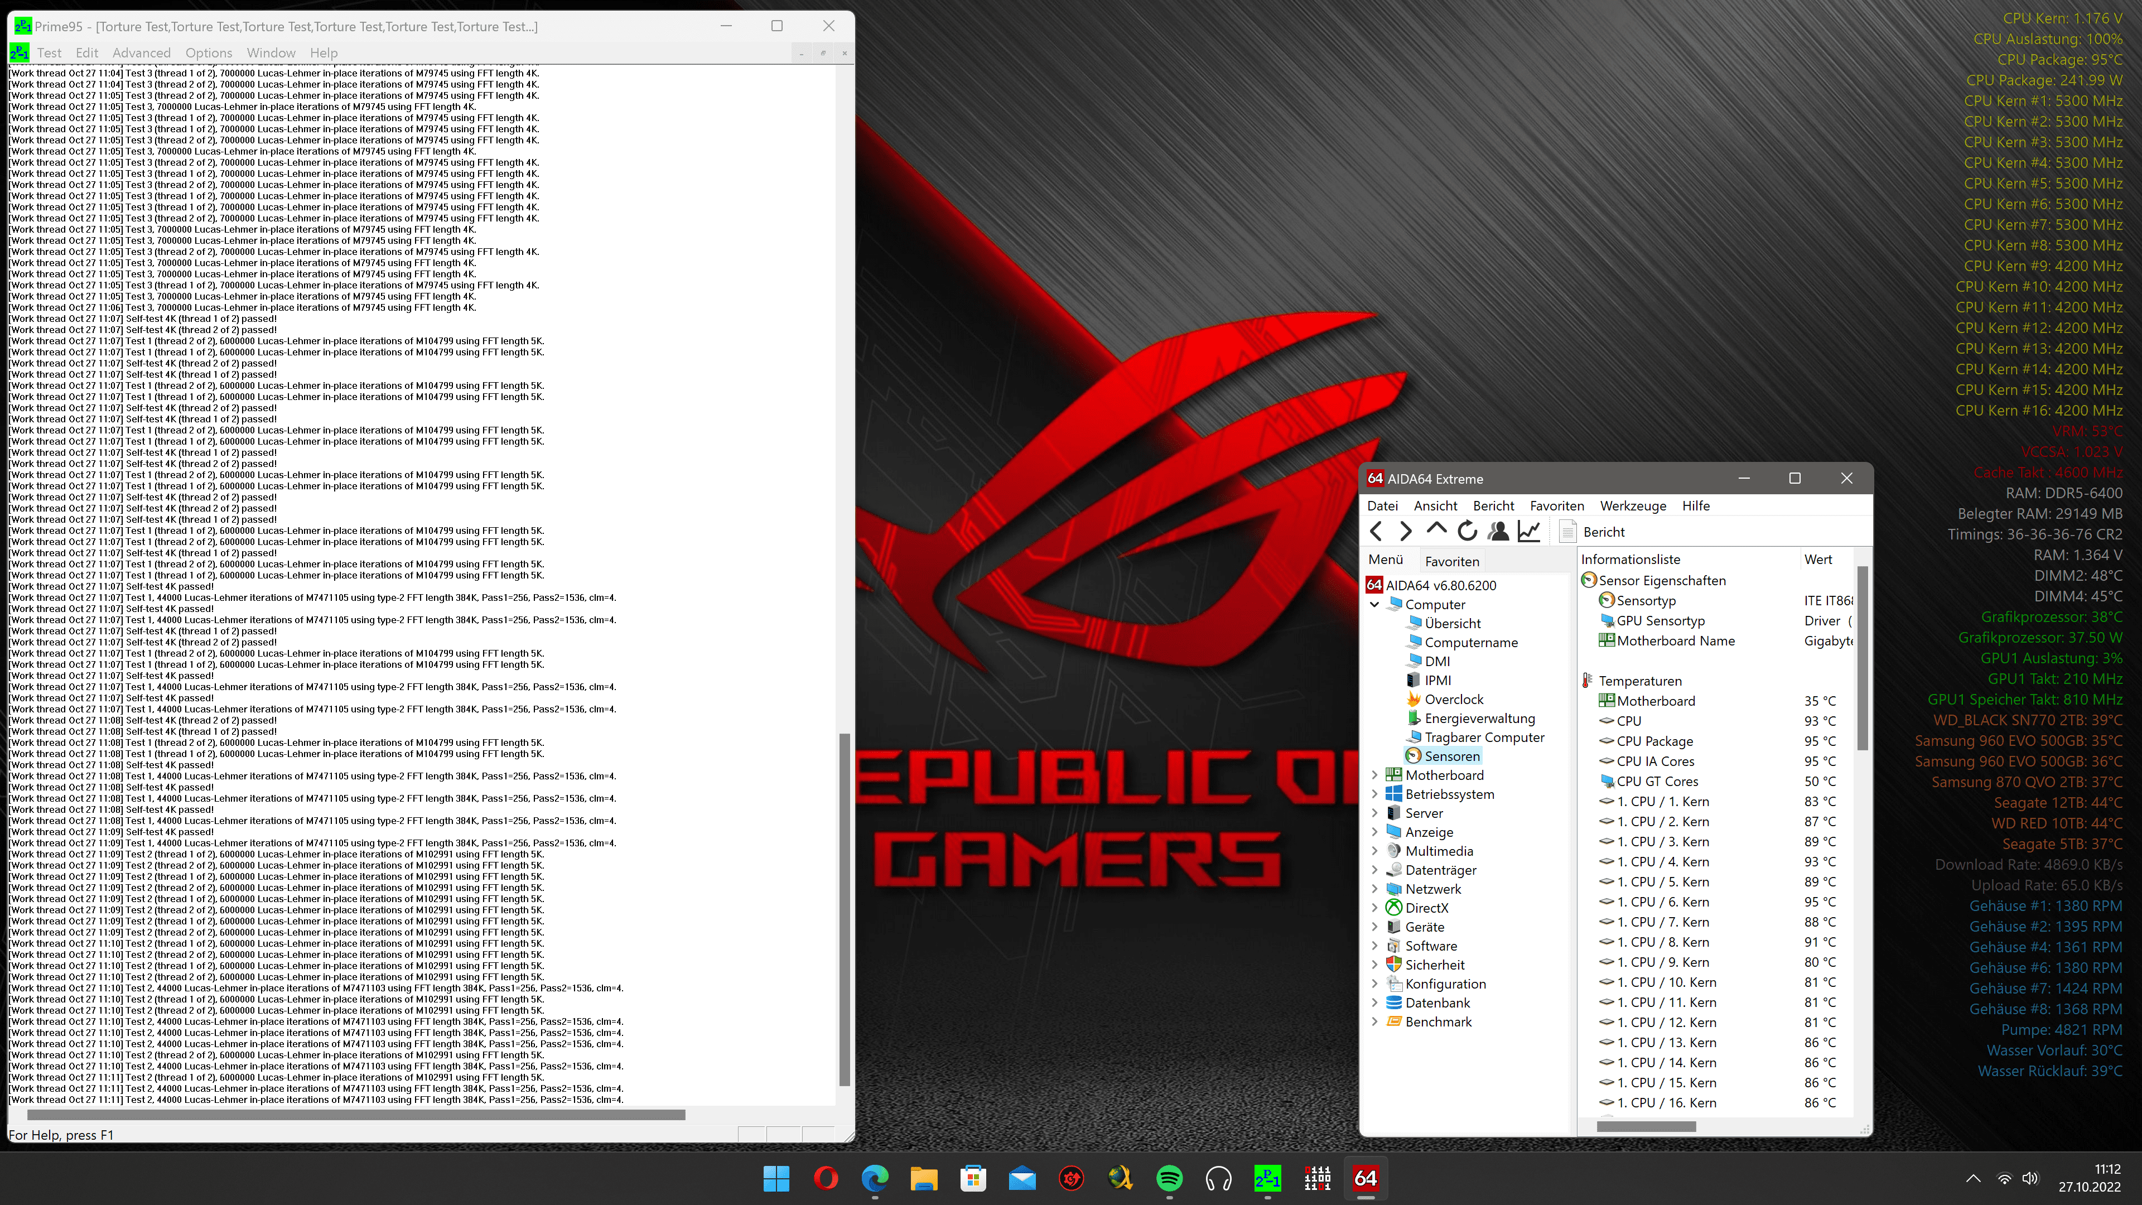2142x1205 pixels.
Task: Click the refresh icon in AIDA64 toolbar
Action: (1468, 532)
